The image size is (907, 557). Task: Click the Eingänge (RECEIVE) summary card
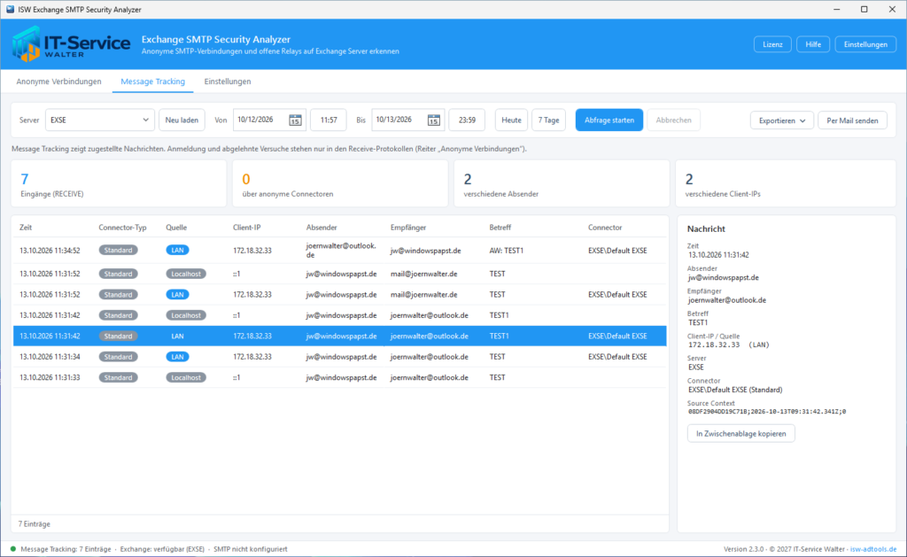tap(119, 183)
